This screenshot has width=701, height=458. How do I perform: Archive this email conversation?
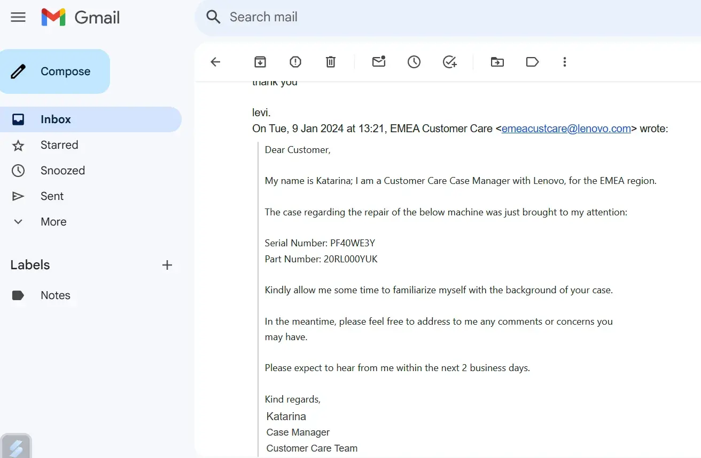(x=260, y=62)
